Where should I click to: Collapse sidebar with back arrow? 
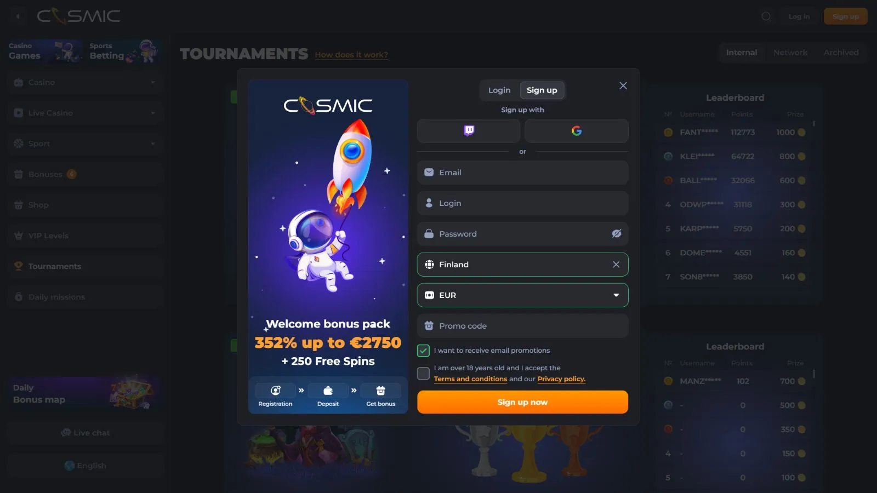click(18, 16)
